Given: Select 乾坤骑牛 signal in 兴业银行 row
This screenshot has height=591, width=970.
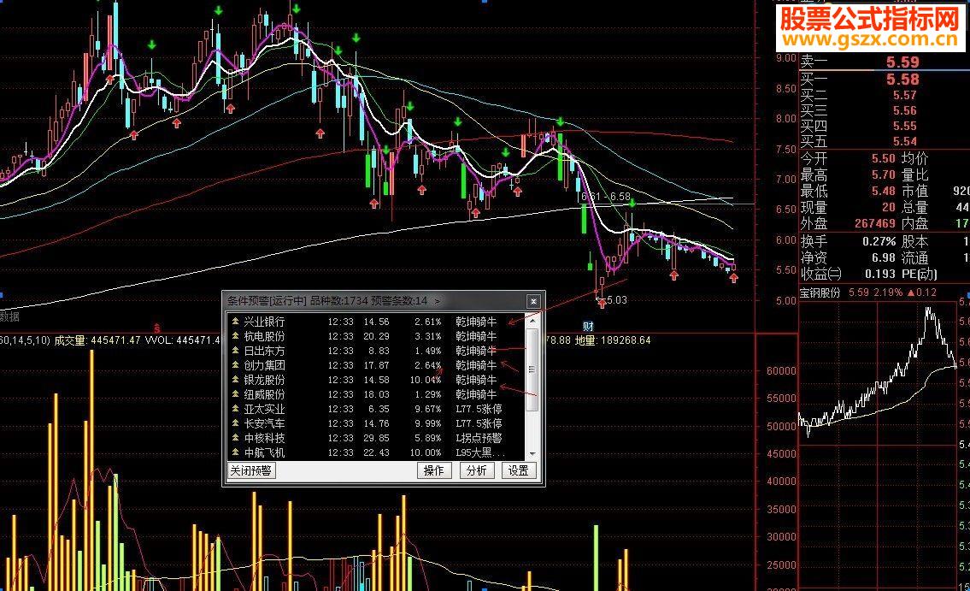Looking at the screenshot, I should tap(476, 322).
